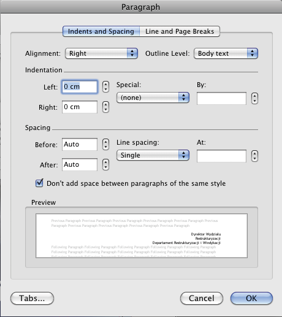Open the Outline Level dropdown
The image size is (282, 317).
coord(226,53)
